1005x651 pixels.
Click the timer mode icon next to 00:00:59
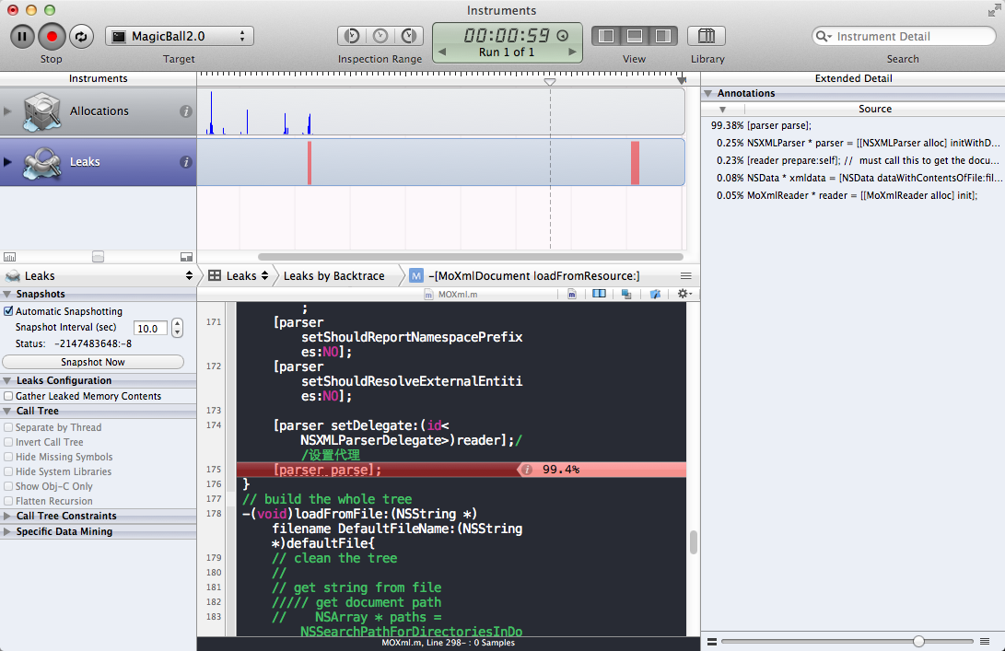pyautogui.click(x=562, y=35)
